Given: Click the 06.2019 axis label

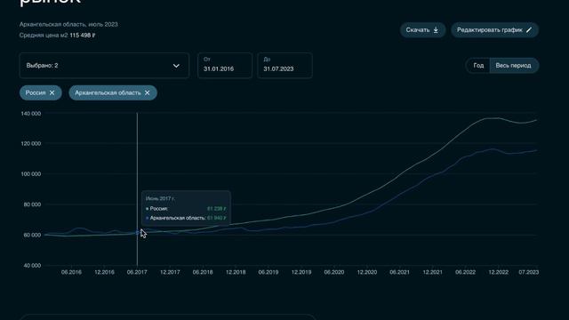Looking at the screenshot, I should 268,272.
